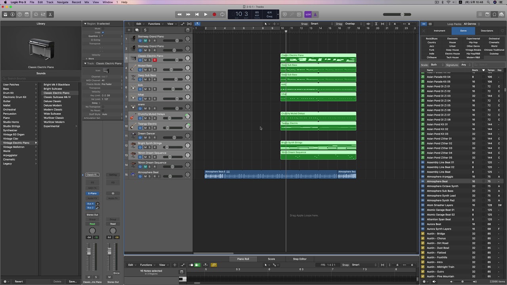Toggle the global Solo S button
This screenshot has height=285, width=507.
pyautogui.click(x=145, y=30)
